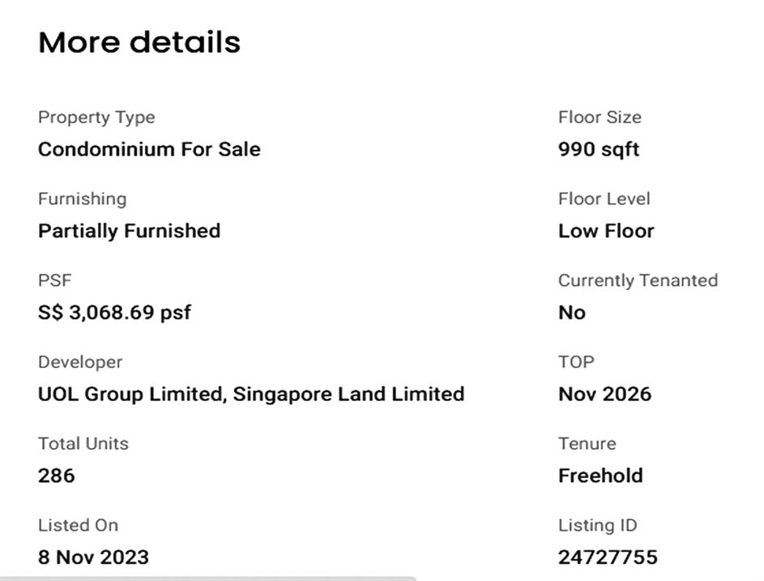Click the total units value 286

(57, 476)
